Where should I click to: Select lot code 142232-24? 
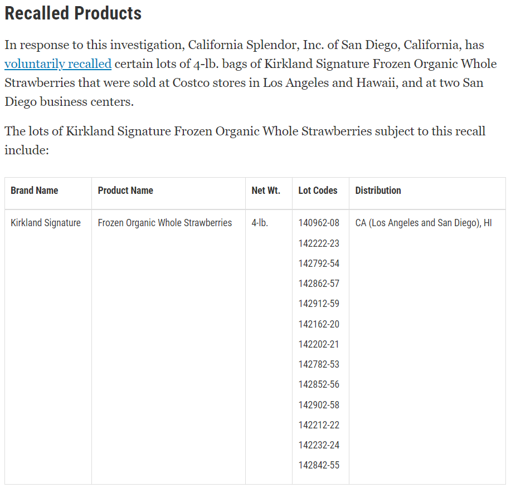pyautogui.click(x=319, y=445)
